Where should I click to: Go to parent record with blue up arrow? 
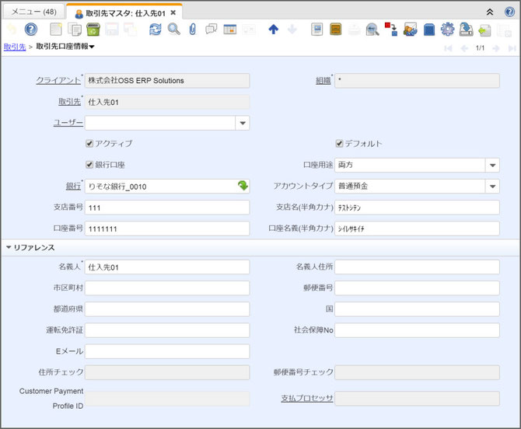[x=274, y=30]
